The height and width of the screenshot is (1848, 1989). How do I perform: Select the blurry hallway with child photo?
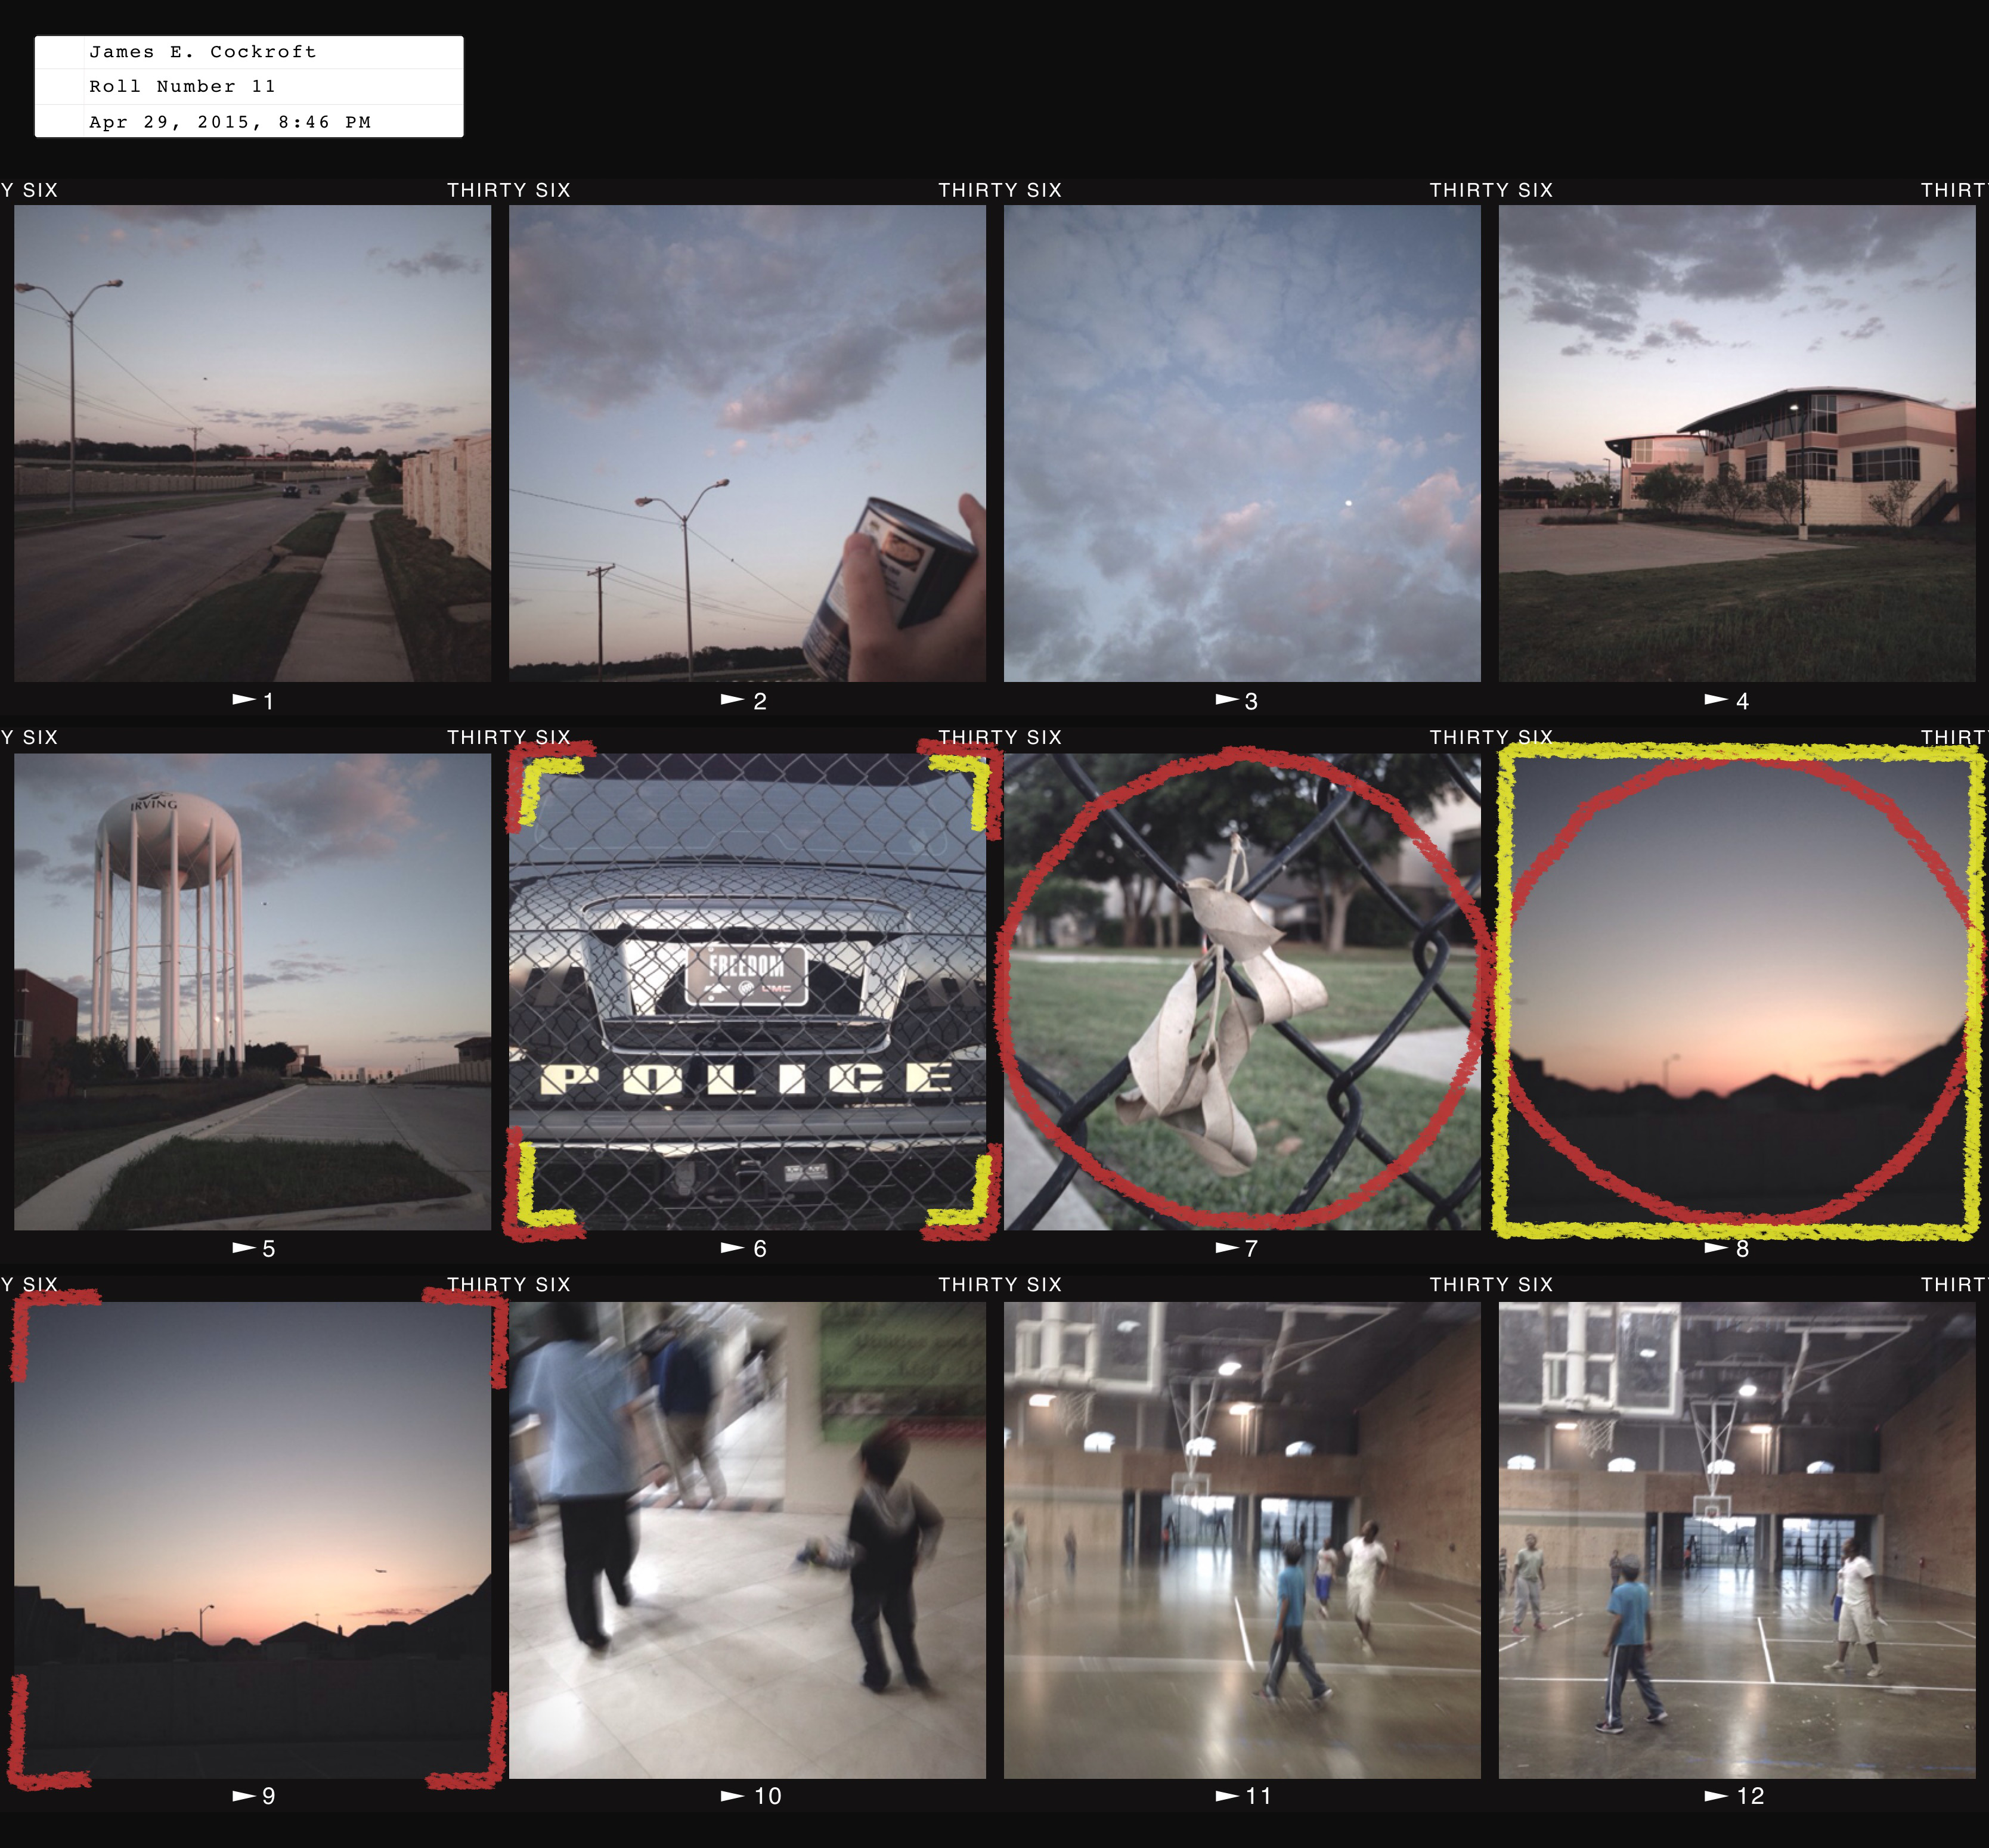coord(747,1539)
